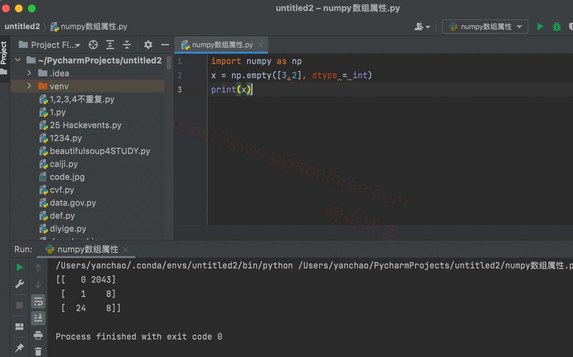The image size is (573, 357).
Task: Click the print output icon
Action: (x=38, y=335)
